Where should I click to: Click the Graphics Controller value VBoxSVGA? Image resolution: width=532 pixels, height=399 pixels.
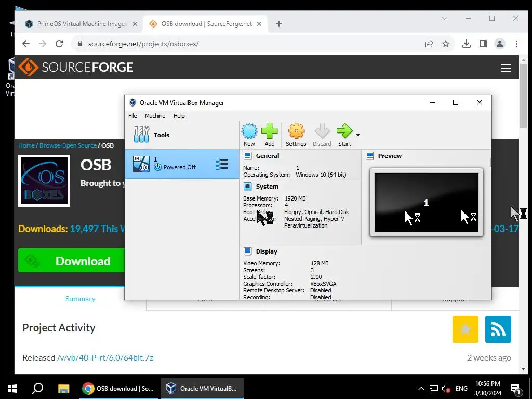pyautogui.click(x=323, y=284)
